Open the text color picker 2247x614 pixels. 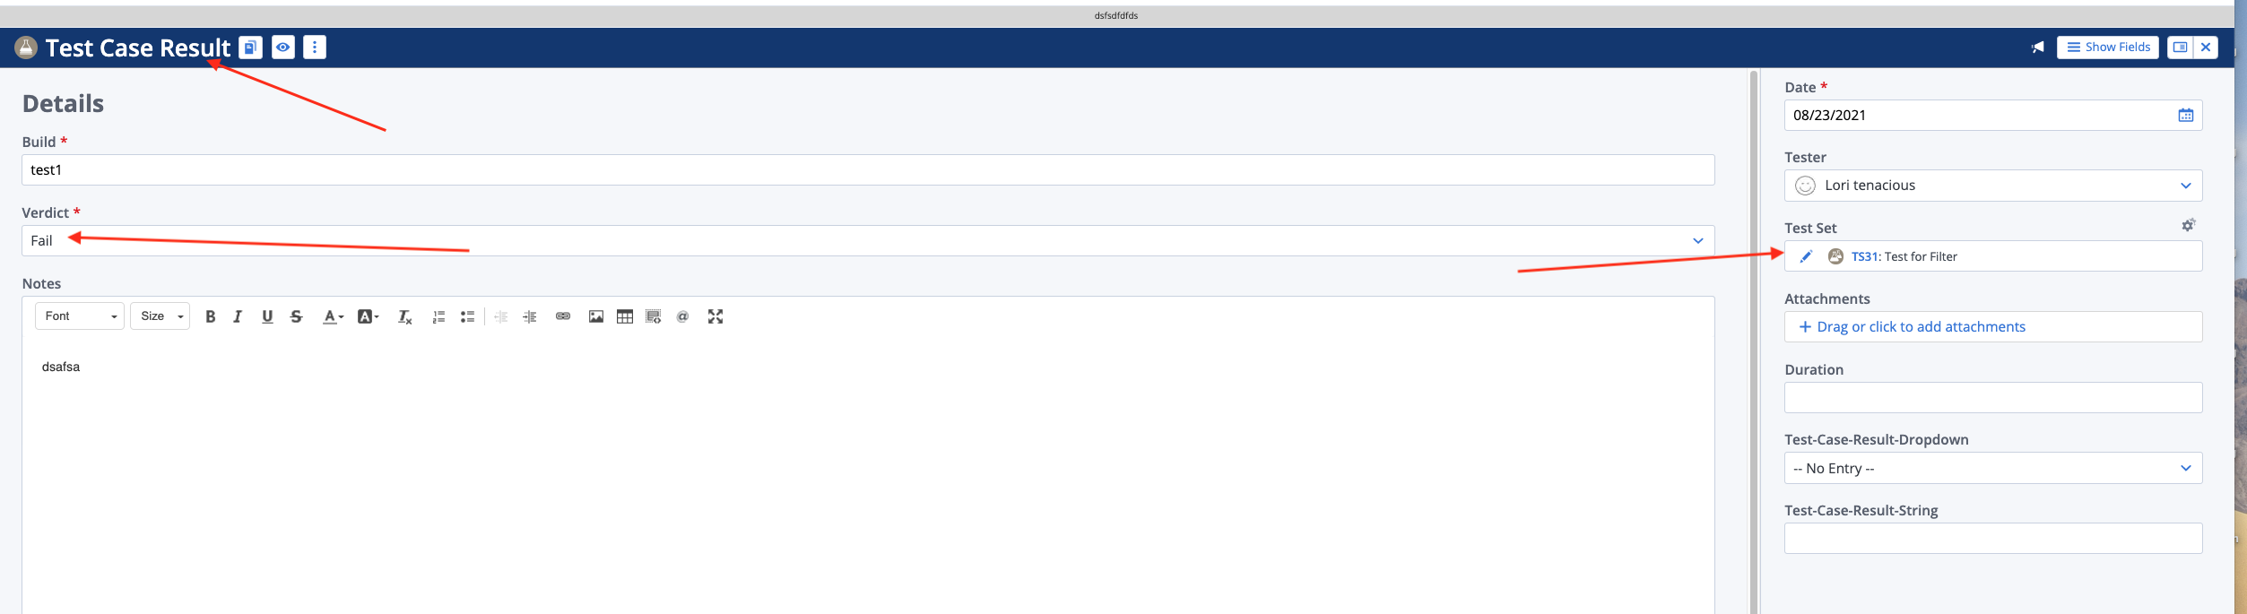click(x=333, y=316)
